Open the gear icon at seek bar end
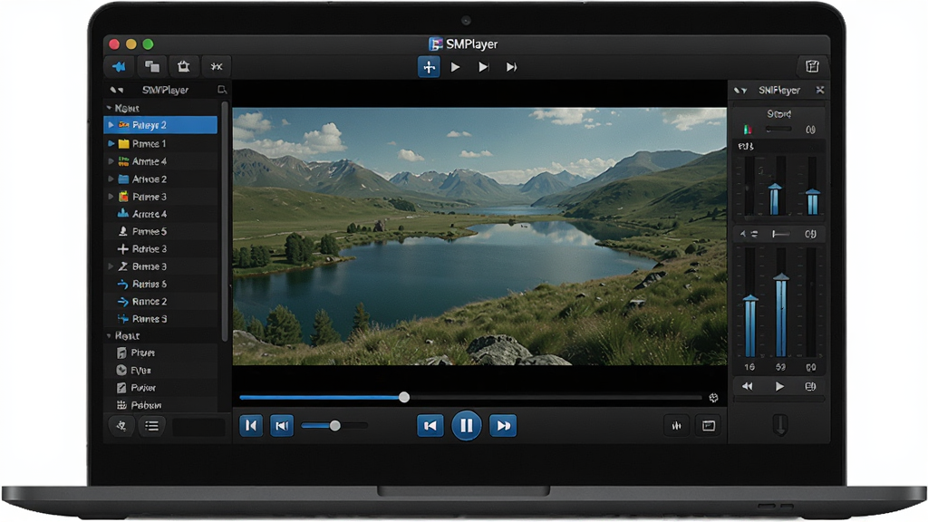 click(714, 398)
